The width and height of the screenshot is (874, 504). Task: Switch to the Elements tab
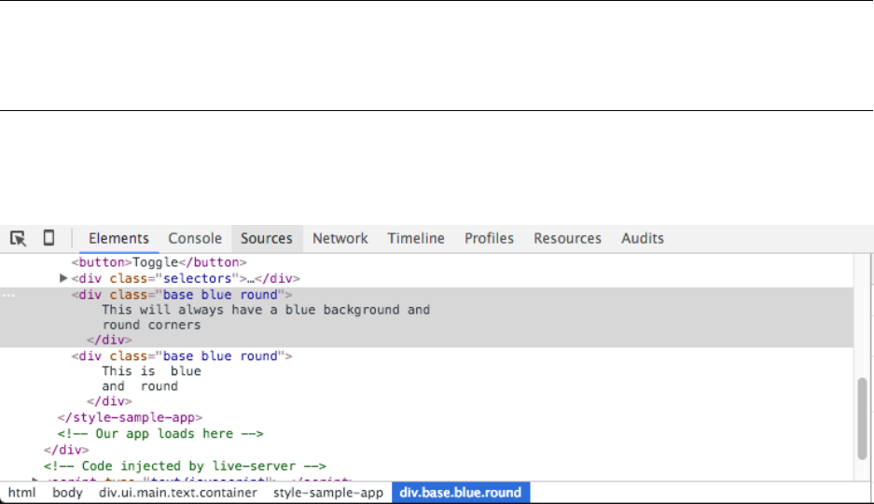[118, 239]
